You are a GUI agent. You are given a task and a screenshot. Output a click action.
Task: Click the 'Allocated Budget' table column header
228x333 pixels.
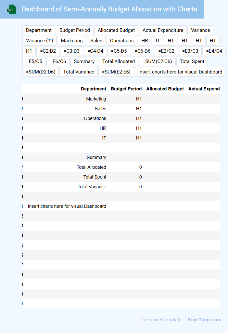click(165, 89)
